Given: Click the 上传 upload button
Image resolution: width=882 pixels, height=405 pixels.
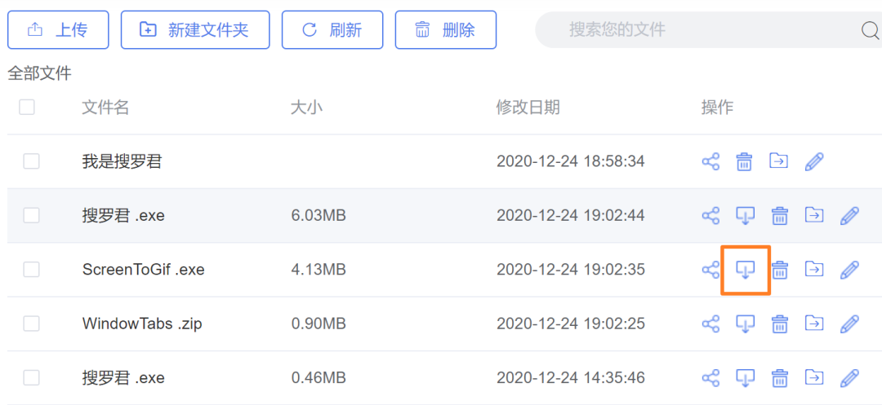Looking at the screenshot, I should (x=58, y=29).
